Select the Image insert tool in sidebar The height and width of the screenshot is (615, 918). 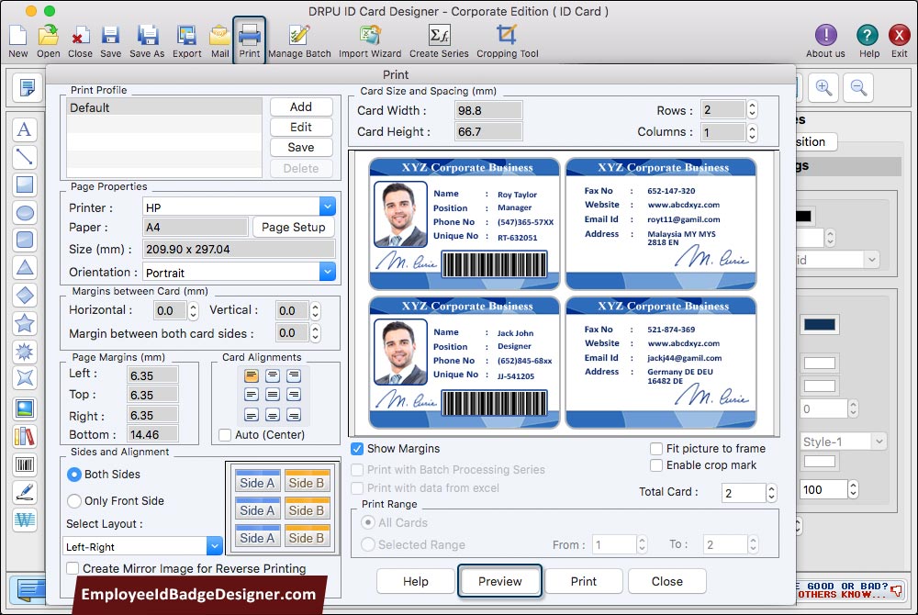(x=25, y=409)
